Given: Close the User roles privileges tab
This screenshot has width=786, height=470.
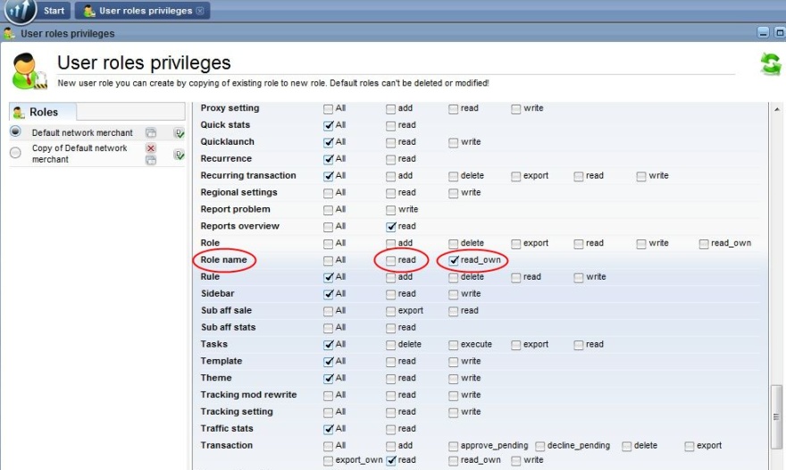Looking at the screenshot, I should [x=200, y=11].
